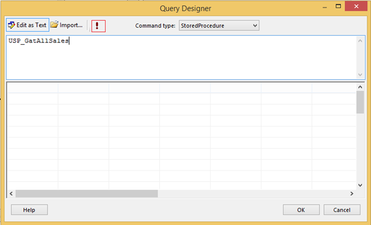Click the results grid vertical scrollbar thumb
This screenshot has width=371, height=225.
tap(360, 102)
